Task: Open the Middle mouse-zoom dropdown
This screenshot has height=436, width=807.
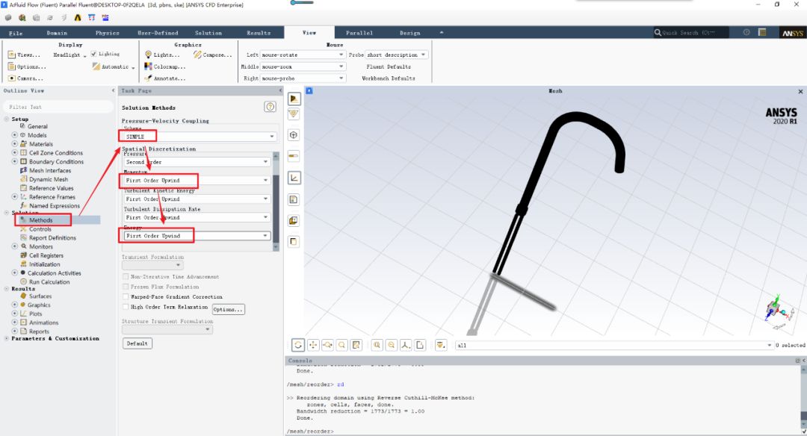Action: pyautogui.click(x=303, y=66)
